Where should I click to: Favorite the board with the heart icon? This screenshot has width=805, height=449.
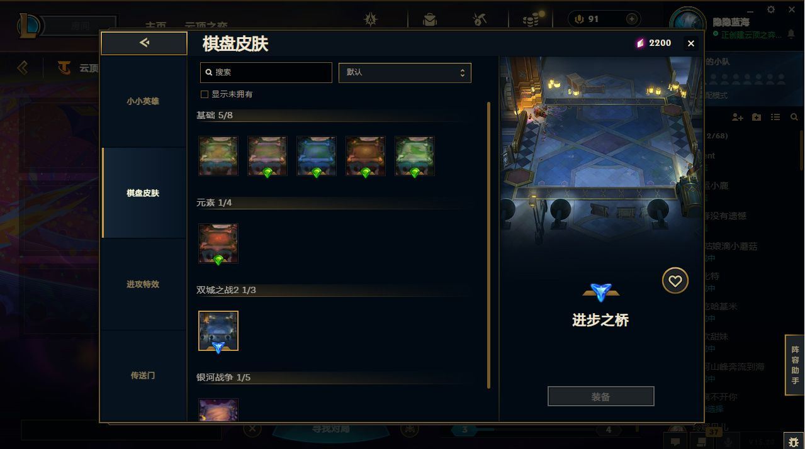pos(675,280)
